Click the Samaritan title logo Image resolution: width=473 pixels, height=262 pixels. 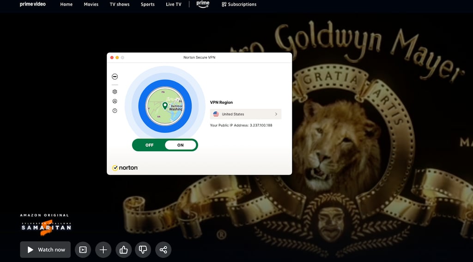(46, 227)
